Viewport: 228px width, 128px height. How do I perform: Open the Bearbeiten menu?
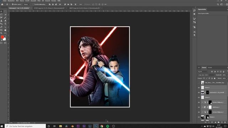[x=11, y=1]
